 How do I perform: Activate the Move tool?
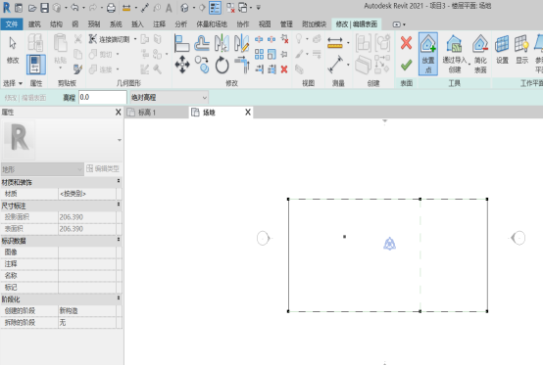[x=182, y=65]
